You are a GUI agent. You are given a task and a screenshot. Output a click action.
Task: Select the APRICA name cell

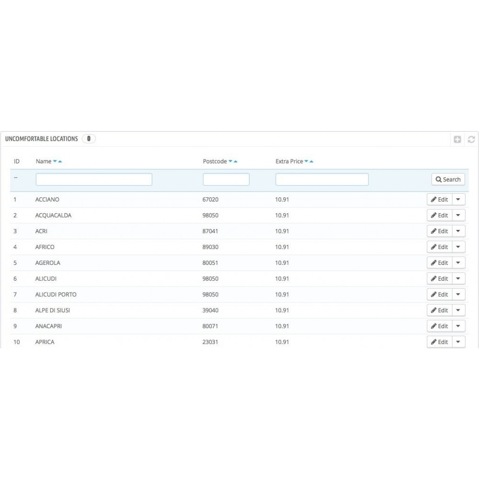pyautogui.click(x=45, y=342)
